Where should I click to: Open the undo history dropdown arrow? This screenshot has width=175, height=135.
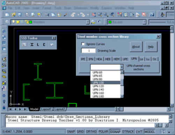coord(78,15)
